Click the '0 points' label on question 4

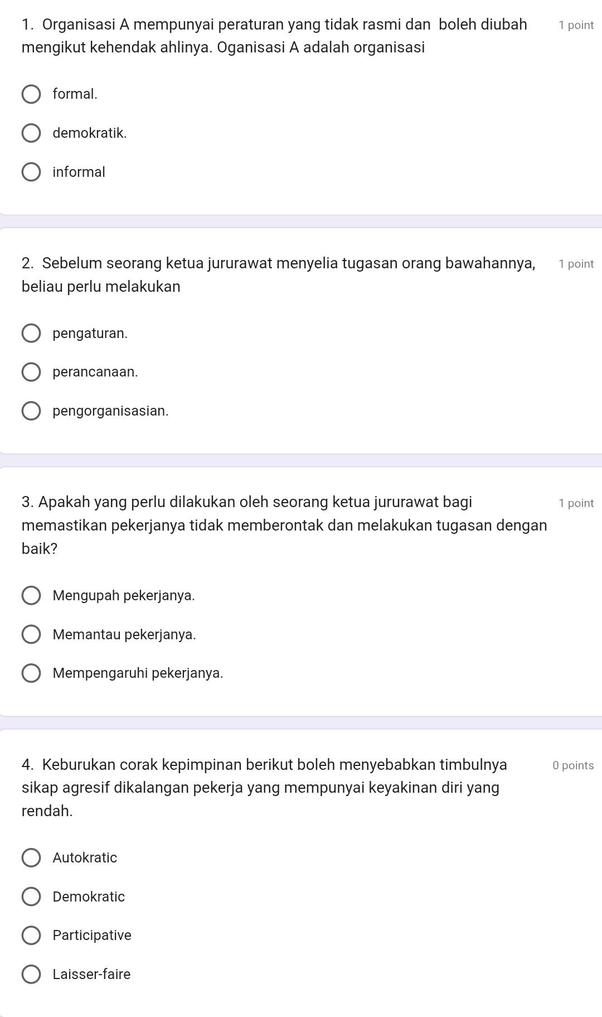573,765
